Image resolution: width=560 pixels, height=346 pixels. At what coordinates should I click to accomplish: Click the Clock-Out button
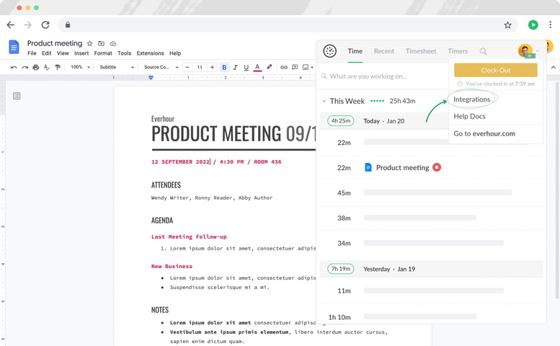coord(496,70)
